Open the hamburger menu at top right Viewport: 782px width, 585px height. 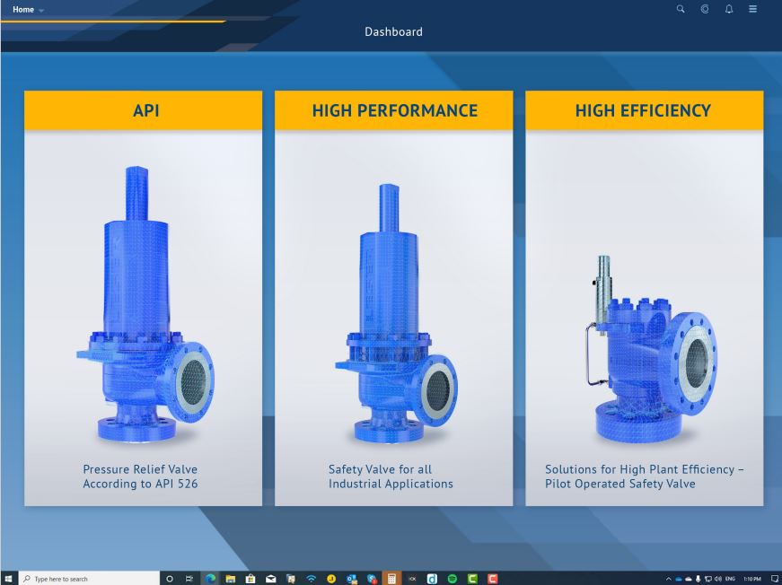point(753,9)
